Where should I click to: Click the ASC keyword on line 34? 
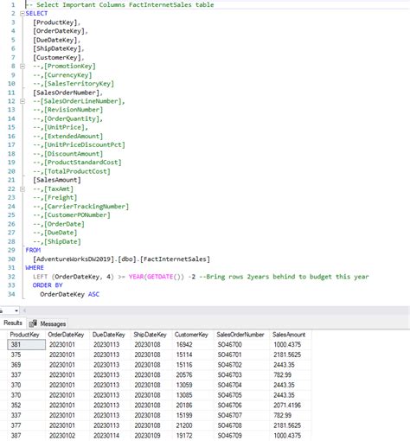tap(93, 294)
